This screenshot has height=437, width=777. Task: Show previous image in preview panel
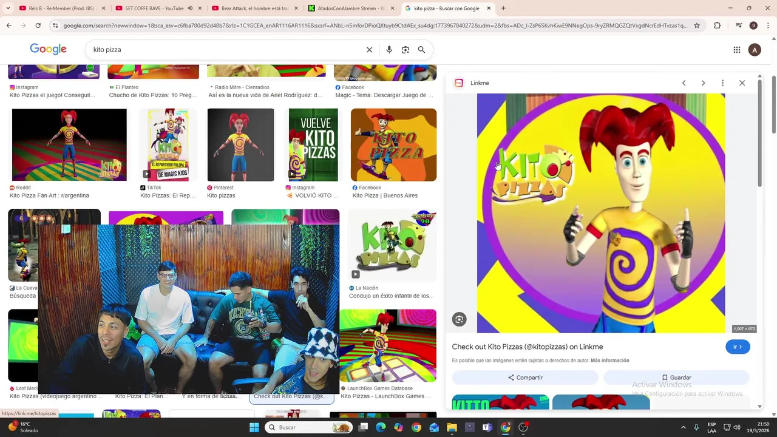pyautogui.click(x=684, y=83)
